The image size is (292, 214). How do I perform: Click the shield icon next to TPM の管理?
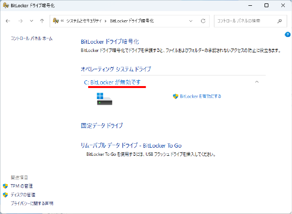(5, 186)
